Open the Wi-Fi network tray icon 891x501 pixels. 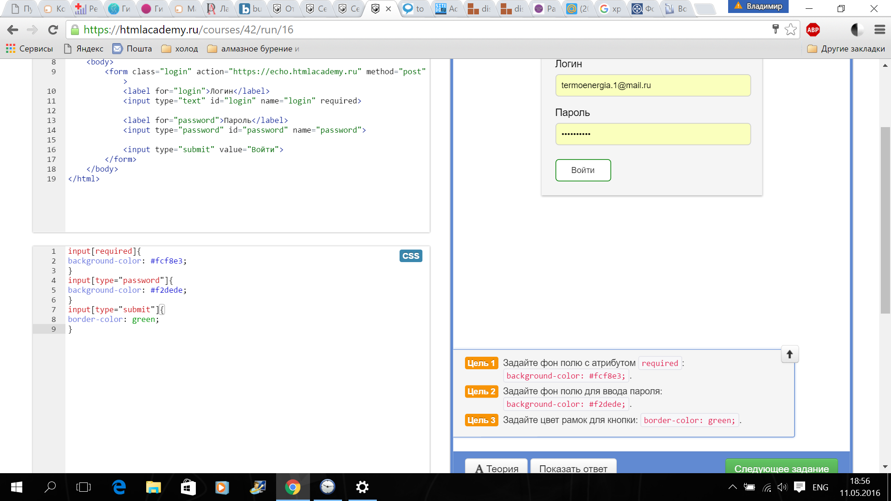pos(767,487)
